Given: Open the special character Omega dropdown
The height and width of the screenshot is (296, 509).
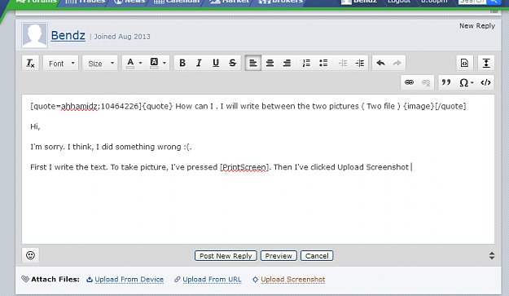Looking at the screenshot, I should point(466,82).
